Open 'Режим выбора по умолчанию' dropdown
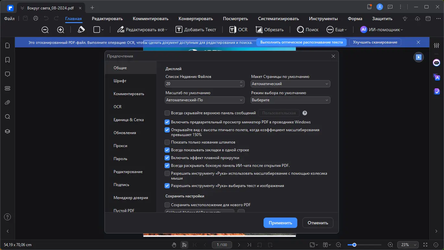The width and height of the screenshot is (444, 250). pos(290,100)
